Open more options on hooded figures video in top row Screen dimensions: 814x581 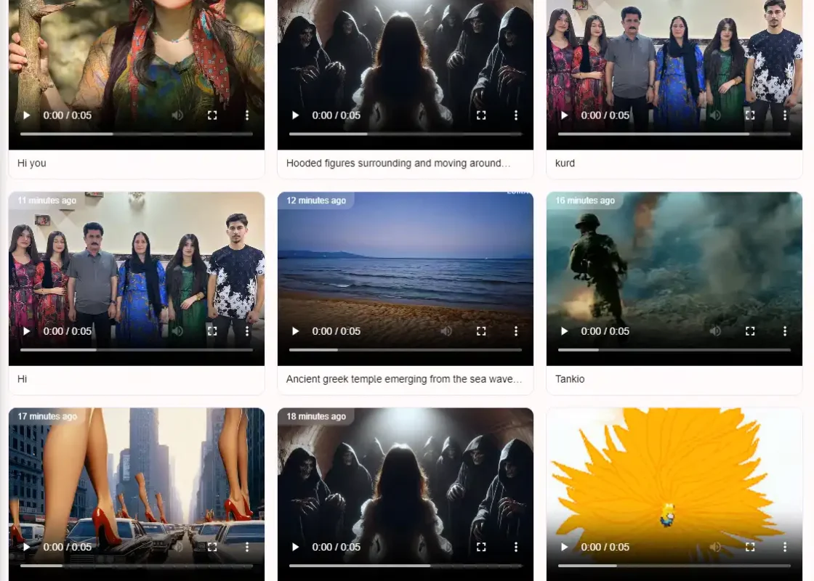pos(516,115)
